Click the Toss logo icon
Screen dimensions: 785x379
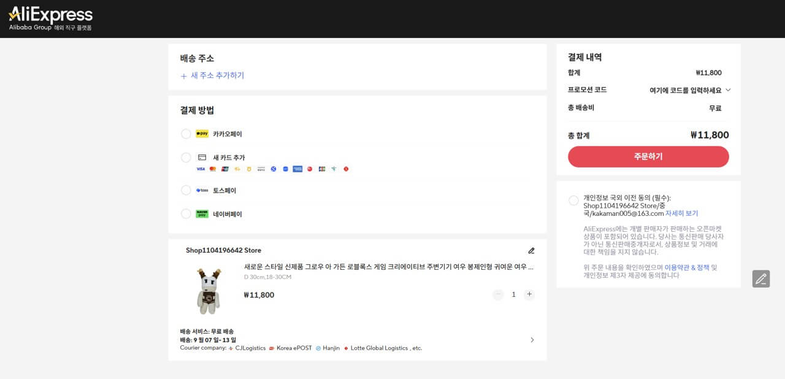coord(202,190)
